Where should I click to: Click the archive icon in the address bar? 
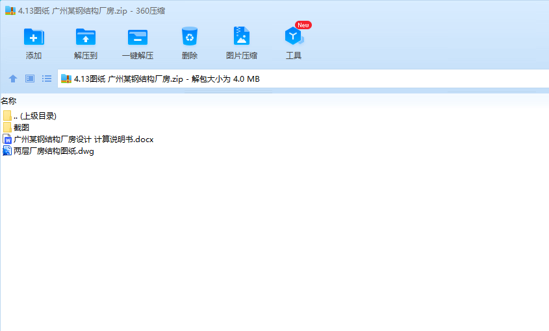click(x=66, y=79)
